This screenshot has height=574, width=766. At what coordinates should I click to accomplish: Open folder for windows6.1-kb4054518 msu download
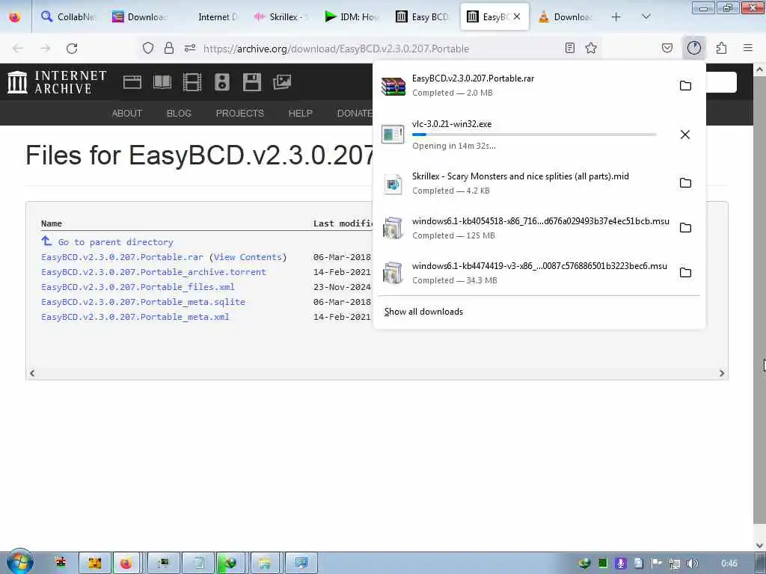pyautogui.click(x=685, y=227)
